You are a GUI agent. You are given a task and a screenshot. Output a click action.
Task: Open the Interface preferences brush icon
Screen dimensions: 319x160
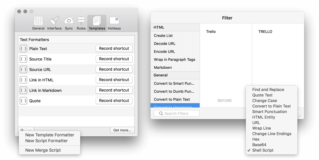click(54, 23)
